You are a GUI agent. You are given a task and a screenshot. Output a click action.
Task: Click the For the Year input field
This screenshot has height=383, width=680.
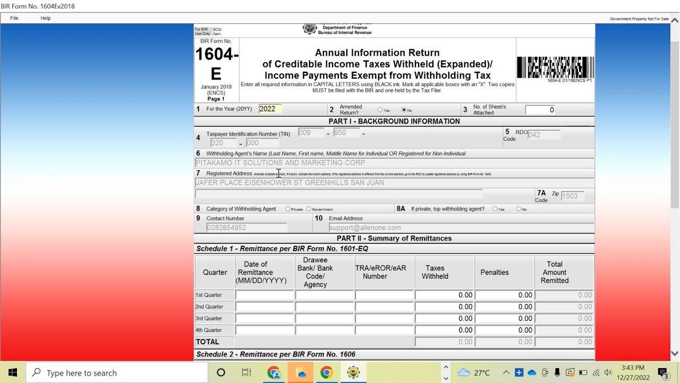tap(270, 109)
